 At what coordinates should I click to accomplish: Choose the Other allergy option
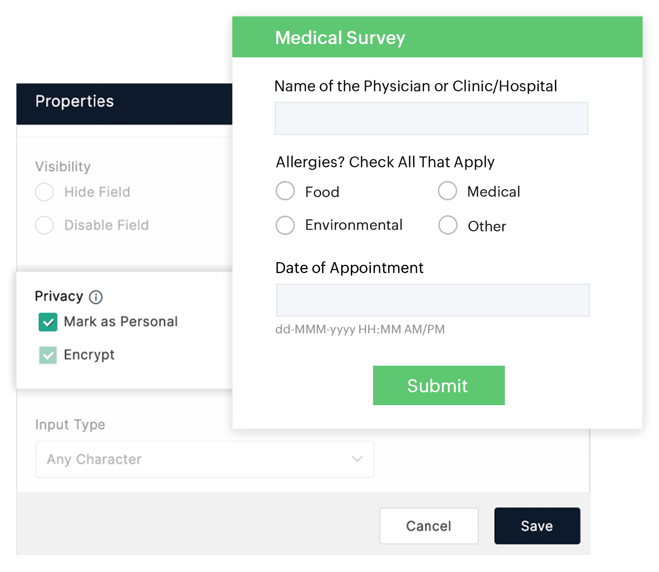click(x=448, y=225)
